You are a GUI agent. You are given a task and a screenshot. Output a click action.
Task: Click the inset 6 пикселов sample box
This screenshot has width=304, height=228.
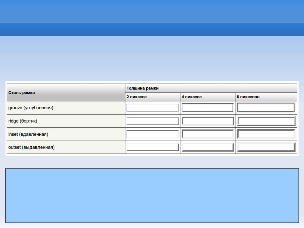pyautogui.click(x=266, y=134)
